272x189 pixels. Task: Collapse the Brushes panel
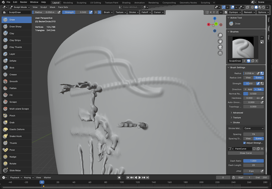234,32
